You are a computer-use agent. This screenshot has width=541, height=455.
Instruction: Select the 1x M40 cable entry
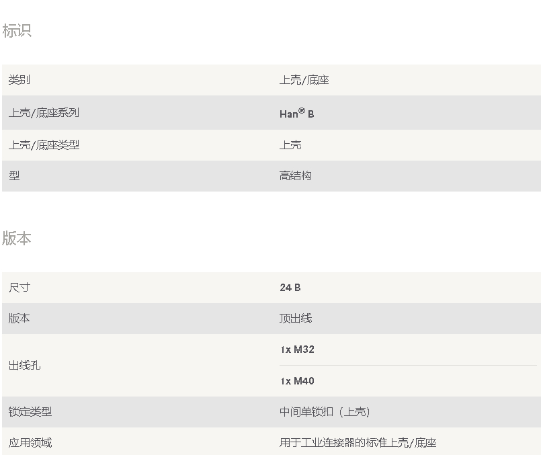[297, 381]
